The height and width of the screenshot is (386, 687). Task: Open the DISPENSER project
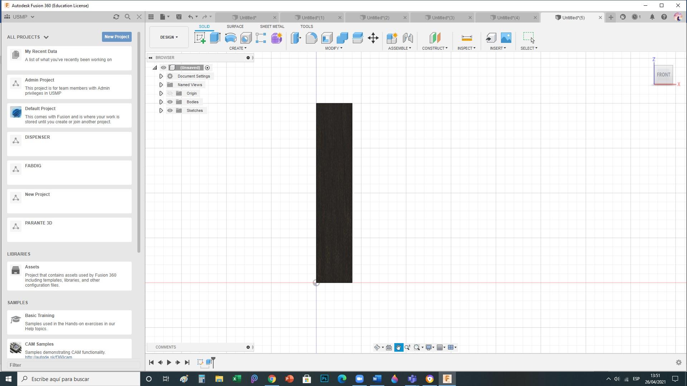(x=69, y=144)
